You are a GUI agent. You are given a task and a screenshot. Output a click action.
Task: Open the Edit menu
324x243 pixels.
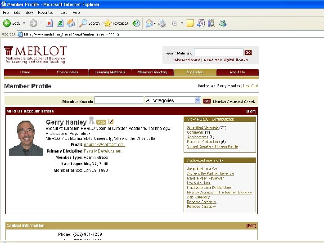click(x=17, y=13)
